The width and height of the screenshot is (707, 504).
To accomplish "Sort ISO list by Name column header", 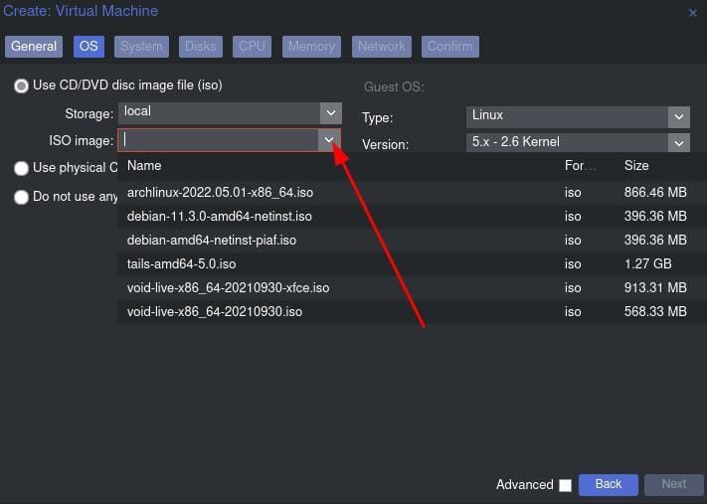I will [144, 166].
